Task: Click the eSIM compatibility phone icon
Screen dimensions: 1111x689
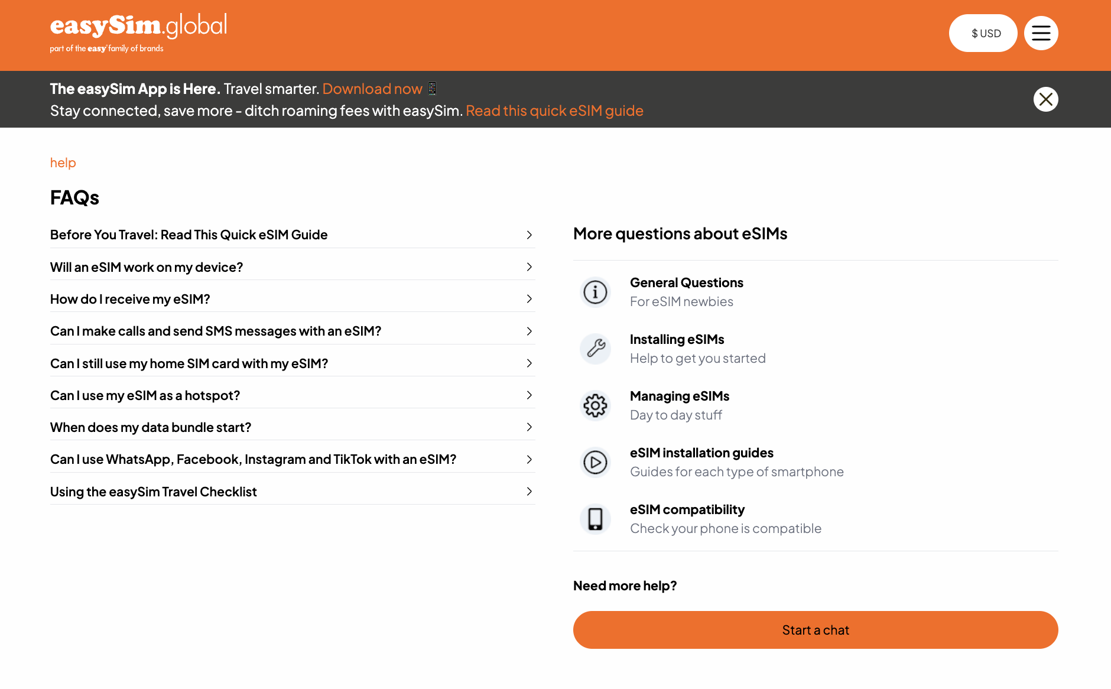Action: click(595, 519)
